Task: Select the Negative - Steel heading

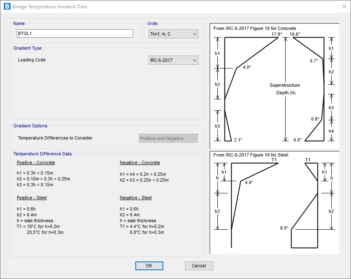Action: [136, 198]
